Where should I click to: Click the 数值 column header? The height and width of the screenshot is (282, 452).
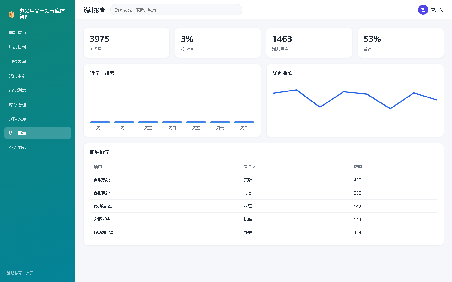click(358, 166)
